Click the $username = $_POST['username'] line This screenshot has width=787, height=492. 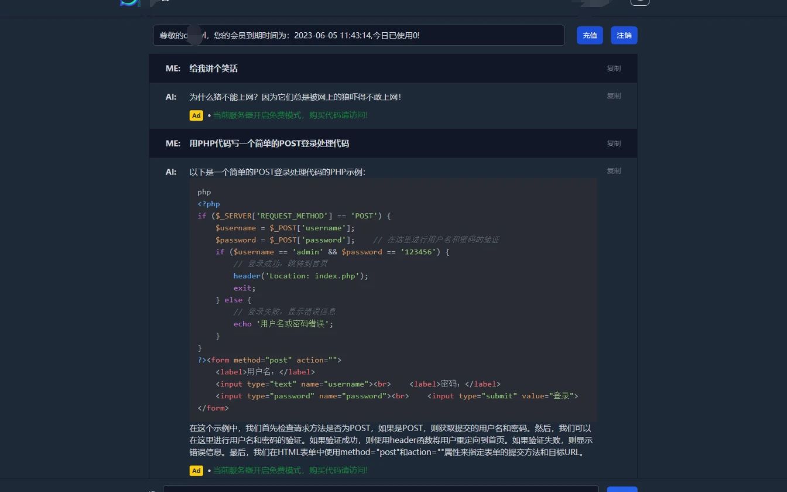285,228
